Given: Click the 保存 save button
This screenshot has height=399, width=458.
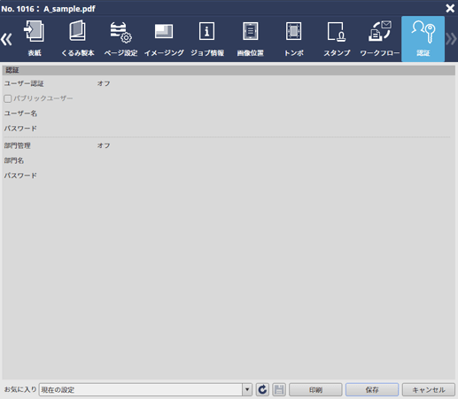Looking at the screenshot, I should coord(372,389).
